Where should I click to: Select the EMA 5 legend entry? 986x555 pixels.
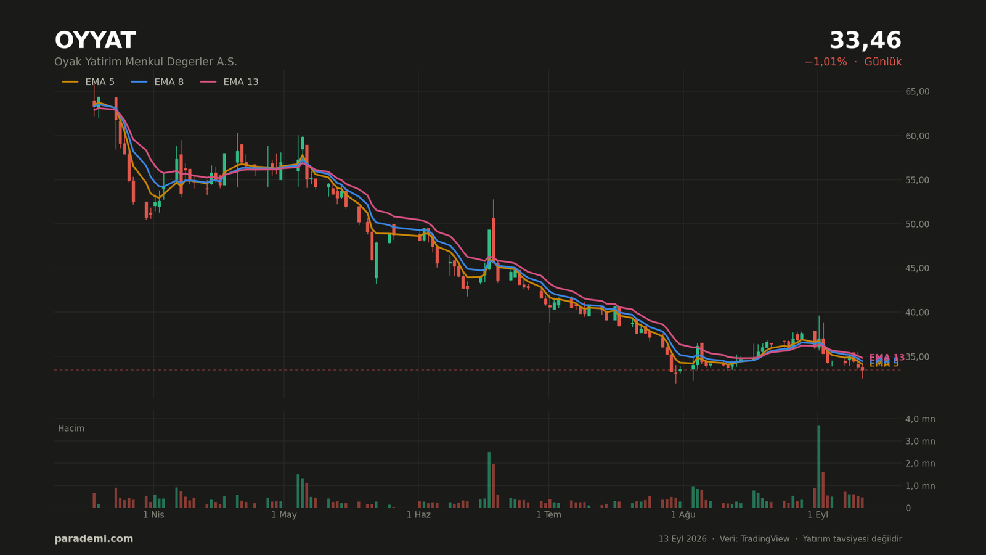point(88,82)
